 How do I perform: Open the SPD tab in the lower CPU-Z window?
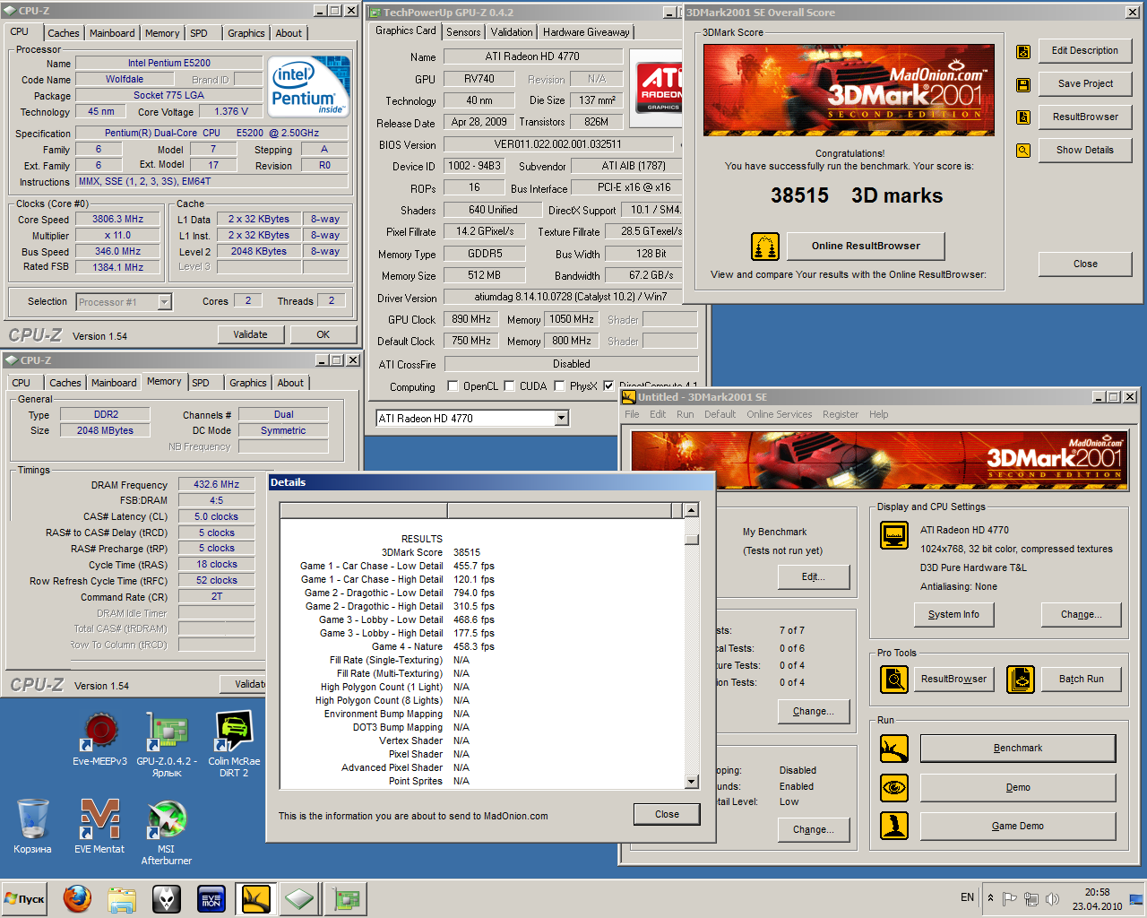point(201,383)
